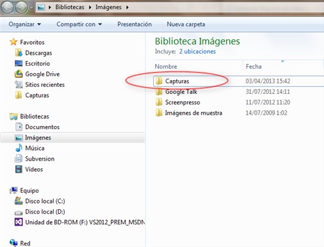This screenshot has width=324, height=247.
Task: Click the Documentos library icon
Action: click(x=18, y=127)
